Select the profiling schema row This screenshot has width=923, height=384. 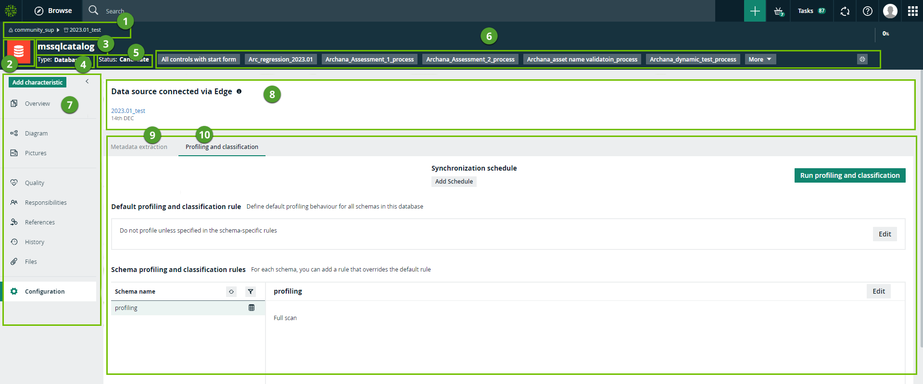pyautogui.click(x=126, y=308)
